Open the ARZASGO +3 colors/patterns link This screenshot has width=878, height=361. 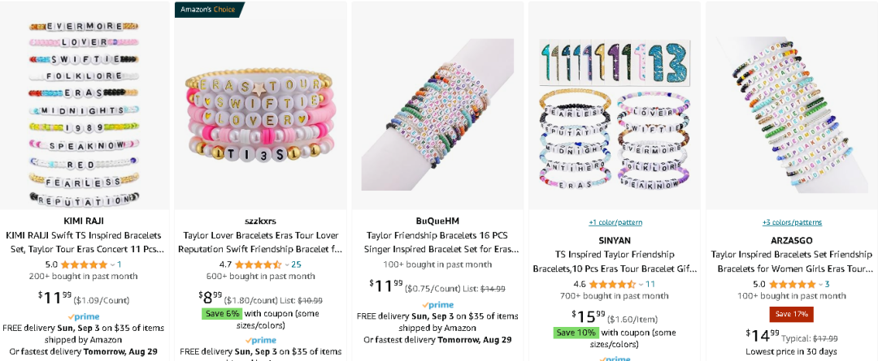(x=792, y=221)
